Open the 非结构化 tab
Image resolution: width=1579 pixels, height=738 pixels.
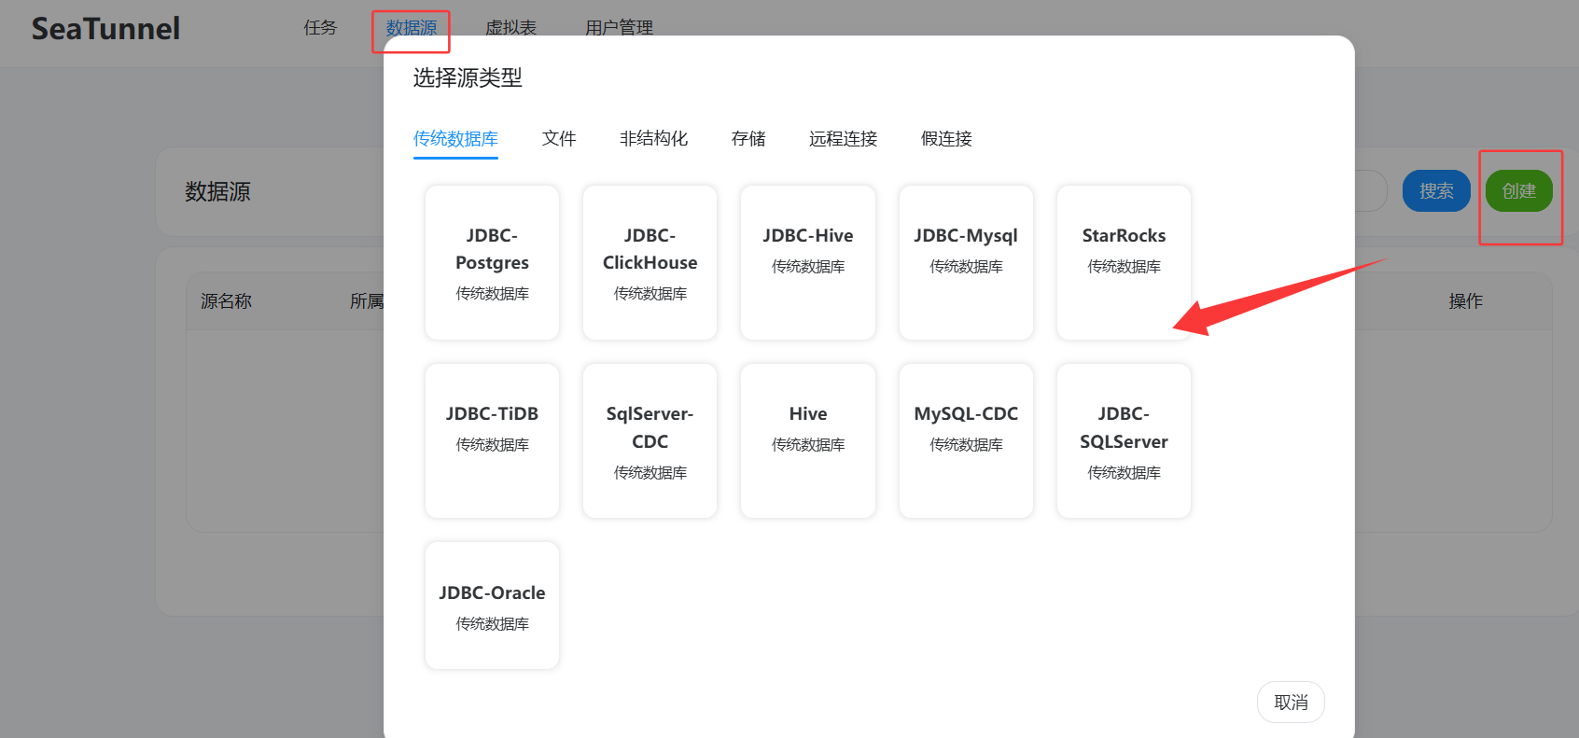point(653,139)
